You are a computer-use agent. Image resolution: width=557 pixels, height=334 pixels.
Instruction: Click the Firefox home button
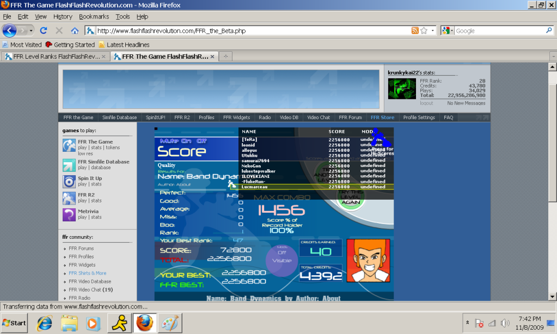(75, 31)
